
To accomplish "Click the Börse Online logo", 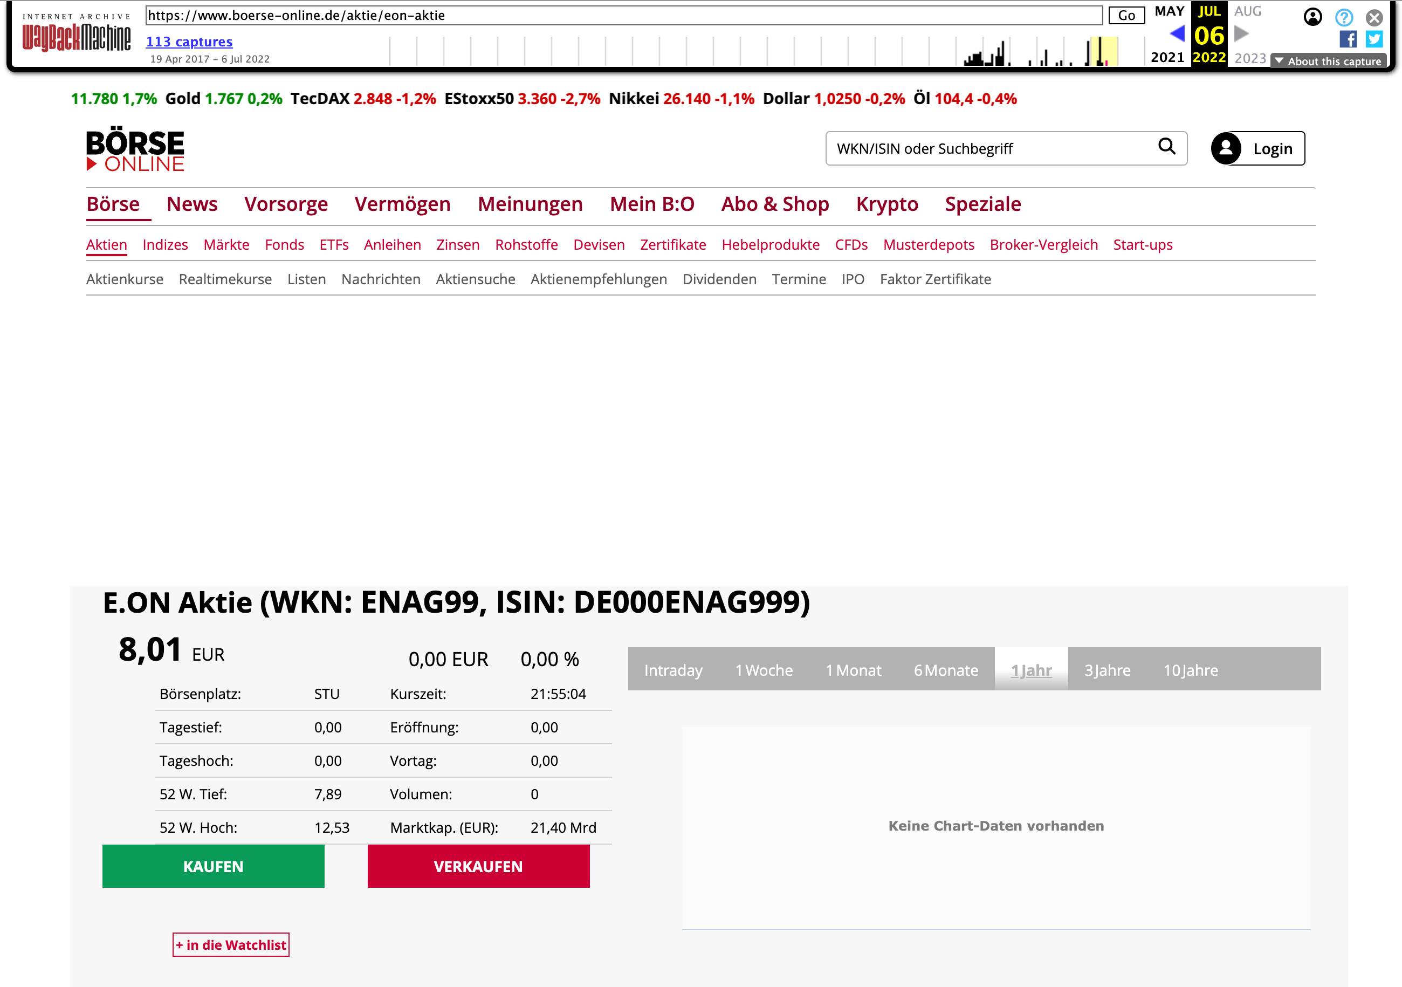I will pos(135,149).
